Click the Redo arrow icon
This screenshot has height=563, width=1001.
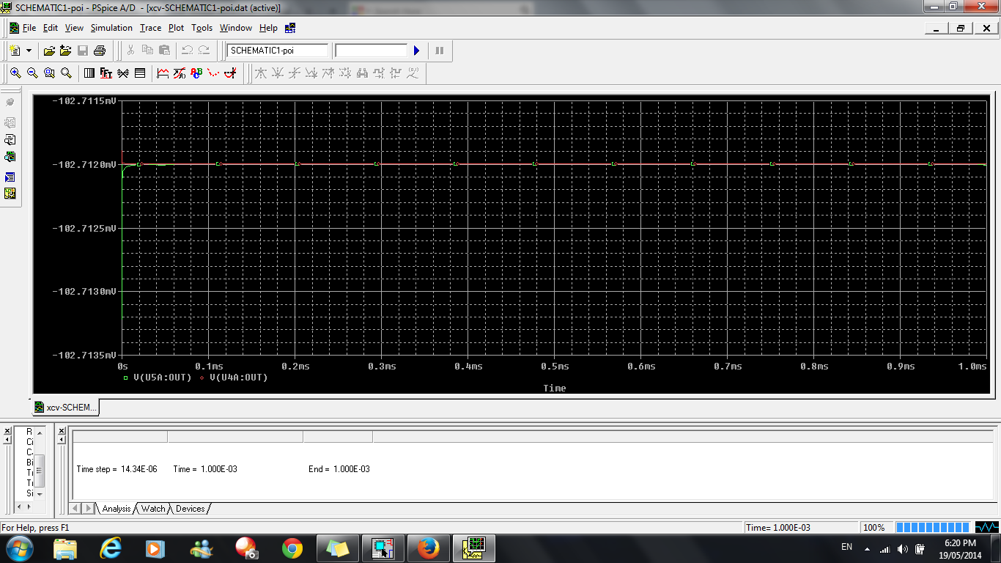(204, 51)
